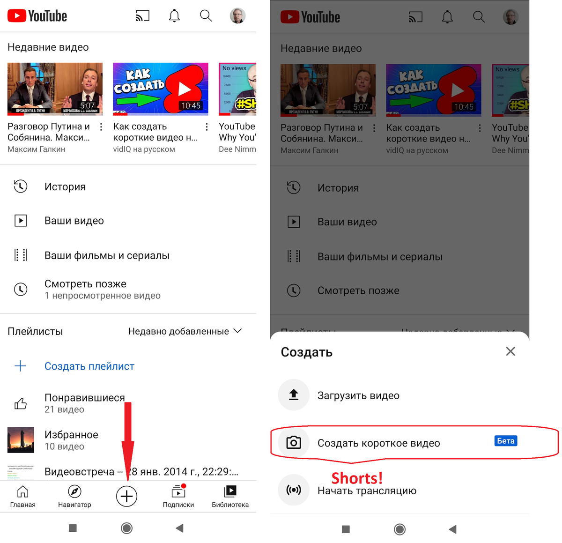Click channel vidIQ на русском, left screen
The height and width of the screenshot is (543, 562).
coord(144,149)
